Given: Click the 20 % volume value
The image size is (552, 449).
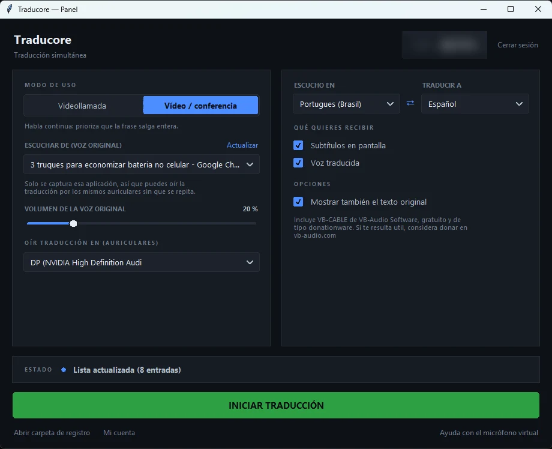Looking at the screenshot, I should 250,209.
